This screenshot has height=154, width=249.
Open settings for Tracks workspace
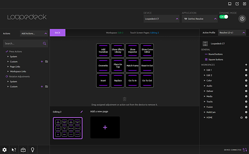(246, 102)
